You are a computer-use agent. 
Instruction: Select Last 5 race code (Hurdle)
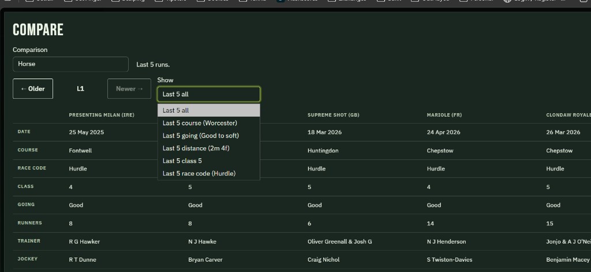click(209, 173)
